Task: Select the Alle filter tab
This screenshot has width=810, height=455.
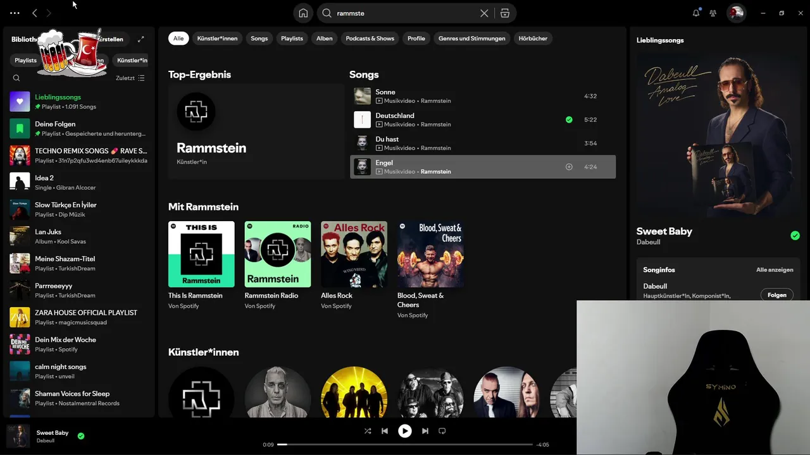Action: [178, 39]
